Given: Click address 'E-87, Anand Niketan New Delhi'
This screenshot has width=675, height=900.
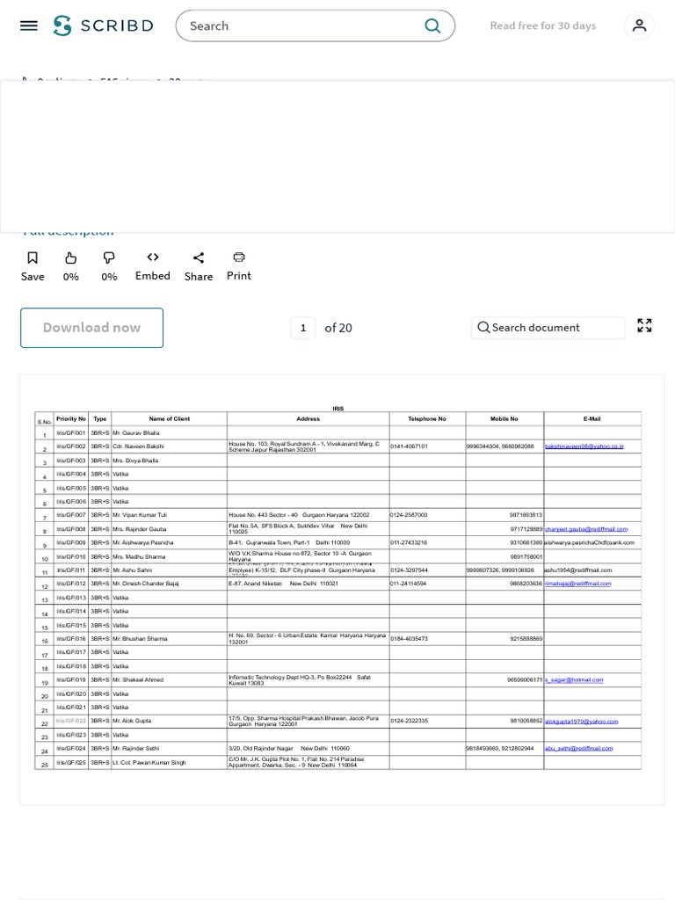Looking at the screenshot, I should click(284, 584).
